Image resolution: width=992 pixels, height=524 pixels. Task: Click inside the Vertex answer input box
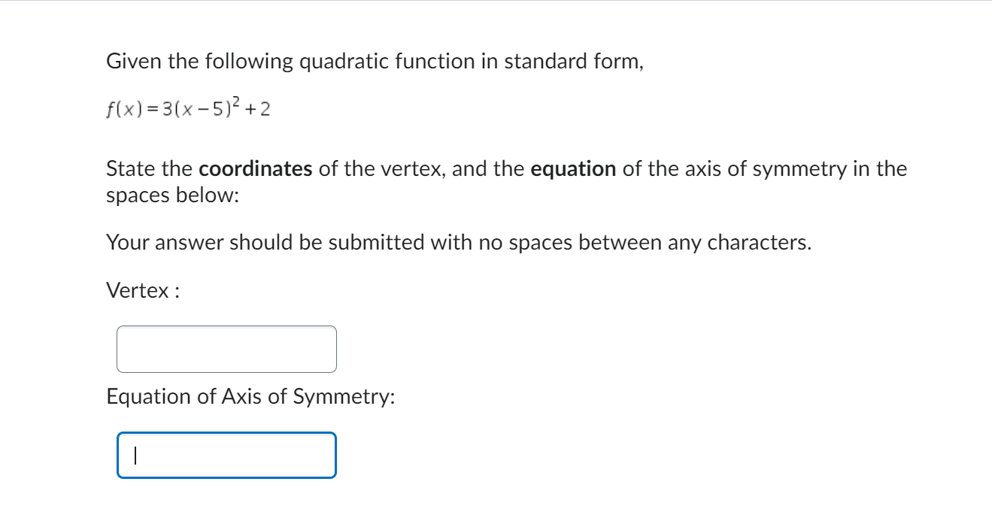tap(226, 348)
